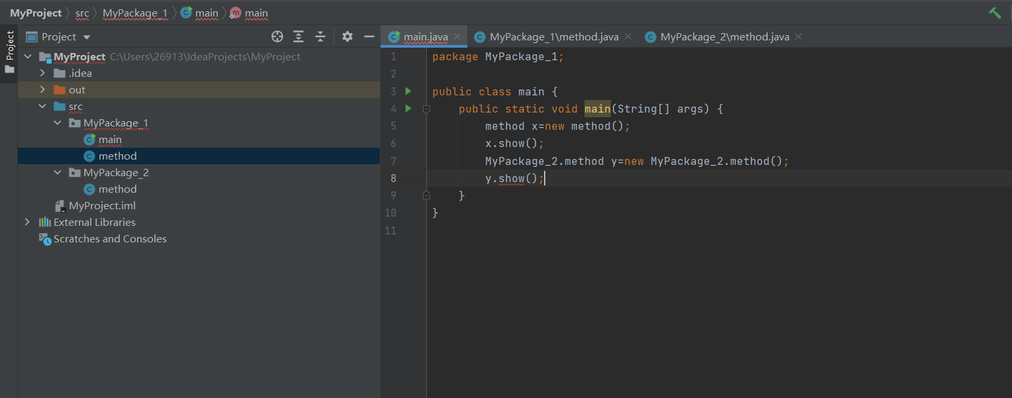Collapse the MyProject root node
Screen dimensions: 1012x398
[x=27, y=56]
